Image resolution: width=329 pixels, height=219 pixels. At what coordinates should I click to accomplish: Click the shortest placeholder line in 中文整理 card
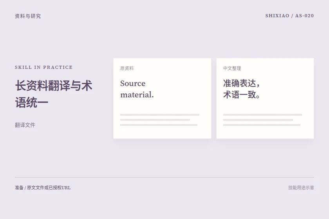coord(258,120)
